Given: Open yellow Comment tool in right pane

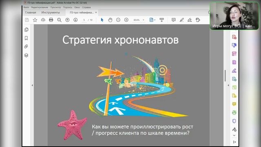Looking at the screenshot, I should point(234,104).
